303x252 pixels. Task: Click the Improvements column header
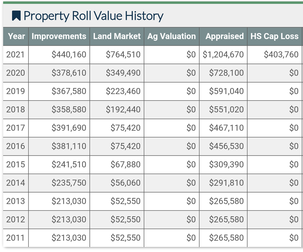[x=59, y=36]
